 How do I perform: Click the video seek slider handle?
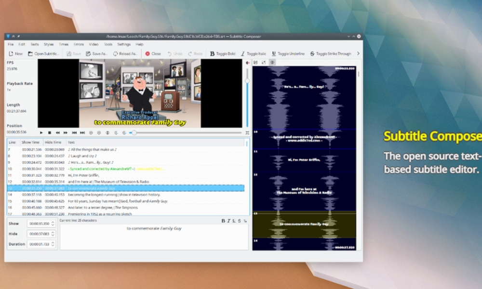[134, 132]
